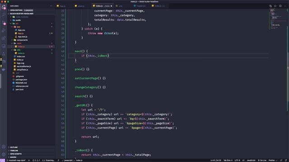Image resolution: width=289 pixels, height=162 pixels.
Task: Click the Explorer more actions ellipsis
Action: [x=51, y=6]
